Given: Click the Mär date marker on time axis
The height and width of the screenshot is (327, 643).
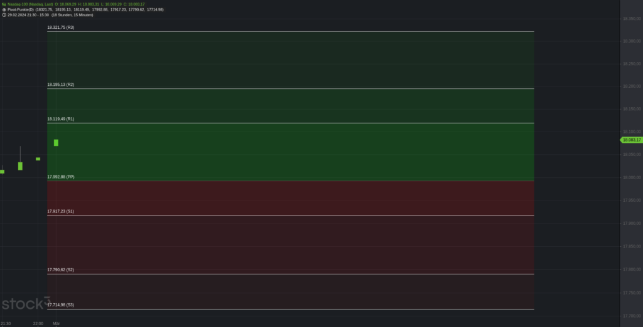Looking at the screenshot, I should 56,324.
